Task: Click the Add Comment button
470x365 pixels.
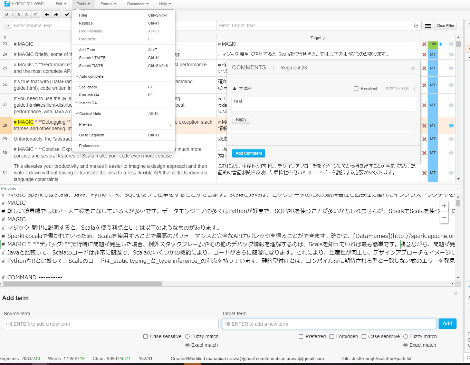Action: [249, 153]
